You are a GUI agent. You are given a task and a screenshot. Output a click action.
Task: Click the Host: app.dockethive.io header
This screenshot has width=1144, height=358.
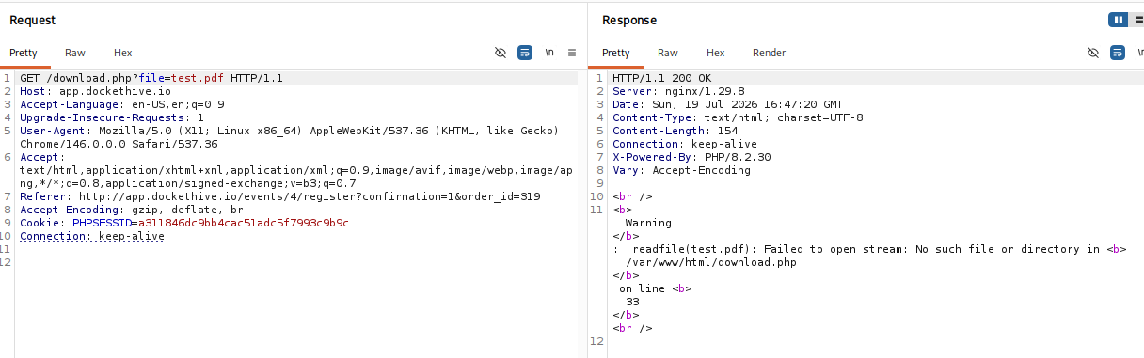(x=96, y=91)
